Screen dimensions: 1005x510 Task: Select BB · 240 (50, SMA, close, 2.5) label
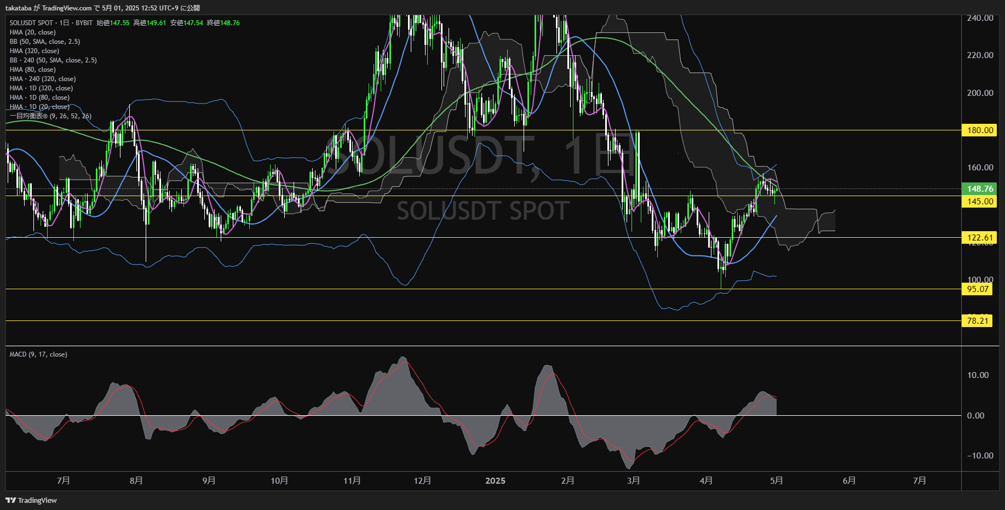point(53,60)
